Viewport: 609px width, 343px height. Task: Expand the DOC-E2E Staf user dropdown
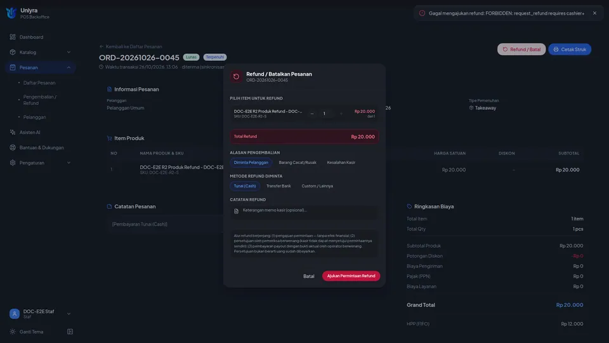pyautogui.click(x=69, y=314)
